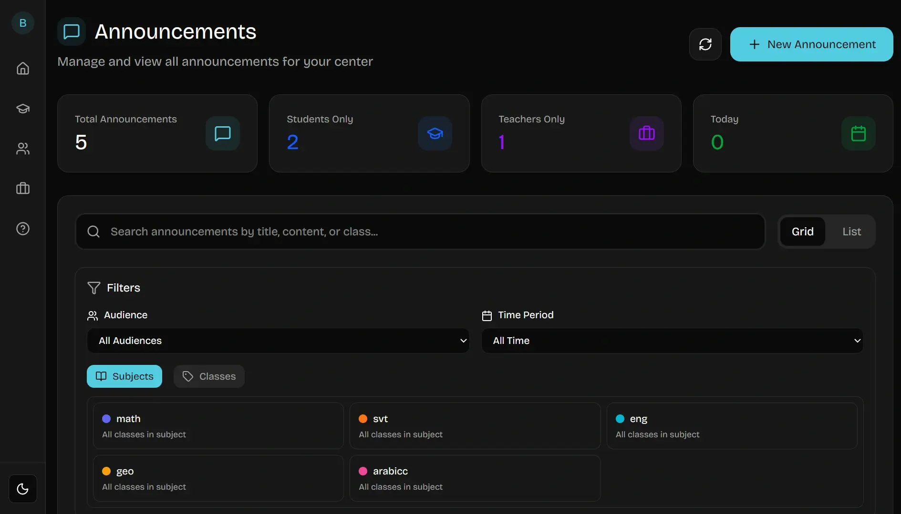
Task: Switch to Grid view
Action: [x=802, y=232]
